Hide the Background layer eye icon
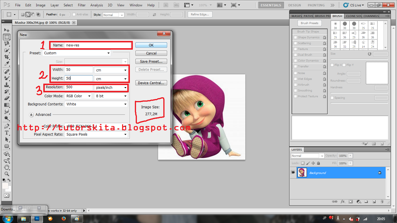 click(293, 172)
